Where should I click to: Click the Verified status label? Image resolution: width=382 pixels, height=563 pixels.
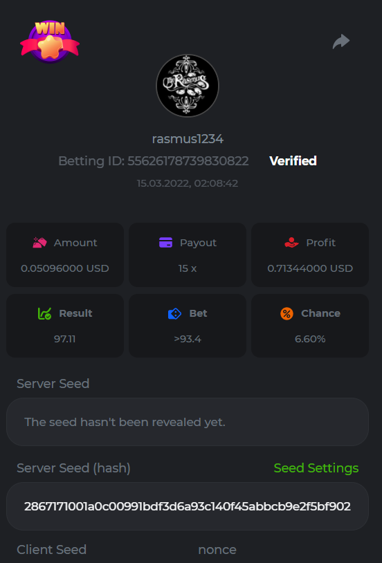[293, 161]
